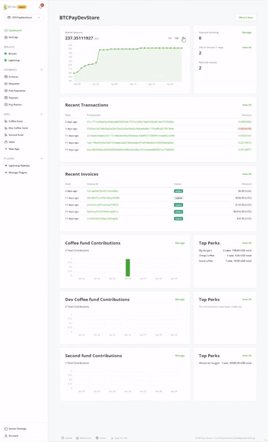
Task: Open the $250.00 expired invoice ID link
Action: (103, 198)
